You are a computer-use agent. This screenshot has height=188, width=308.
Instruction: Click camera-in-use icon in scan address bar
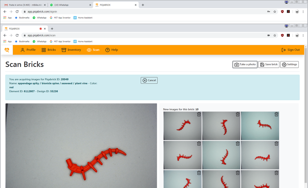269,35
